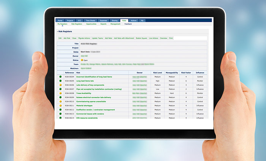266x161 pixels.
Task: Open Subsea electrical connector late delivery
Action: [x=93, y=97]
